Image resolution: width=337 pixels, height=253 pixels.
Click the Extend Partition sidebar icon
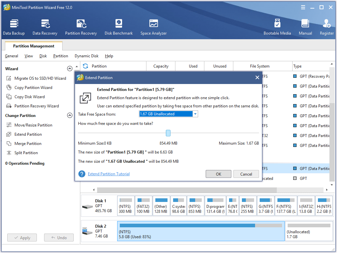[9, 134]
